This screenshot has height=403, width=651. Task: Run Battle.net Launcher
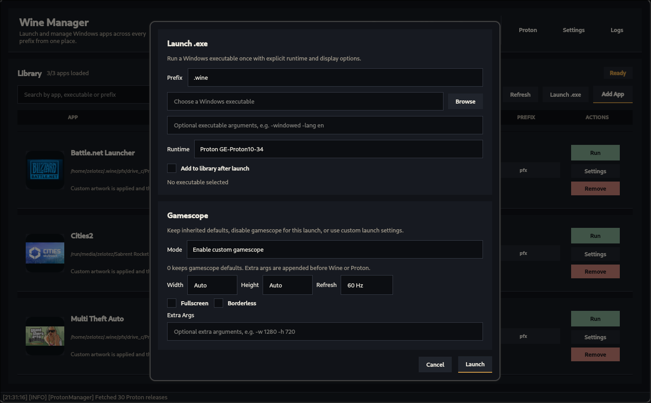pos(595,153)
